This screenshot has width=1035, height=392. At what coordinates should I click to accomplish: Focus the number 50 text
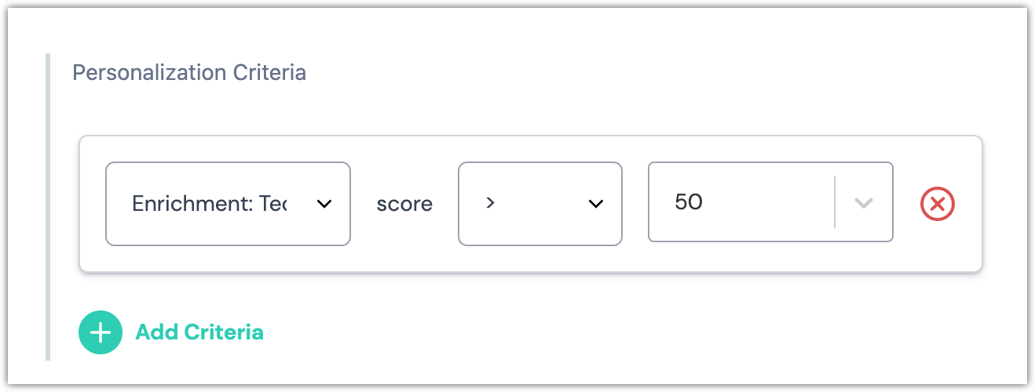pos(689,202)
